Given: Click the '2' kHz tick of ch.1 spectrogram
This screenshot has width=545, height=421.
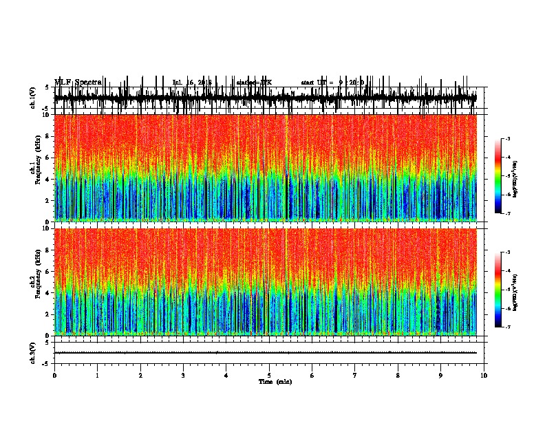Looking at the screenshot, I should tap(47, 200).
